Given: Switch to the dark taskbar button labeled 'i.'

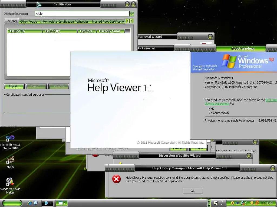Looking at the screenshot, I should click(x=48, y=203).
